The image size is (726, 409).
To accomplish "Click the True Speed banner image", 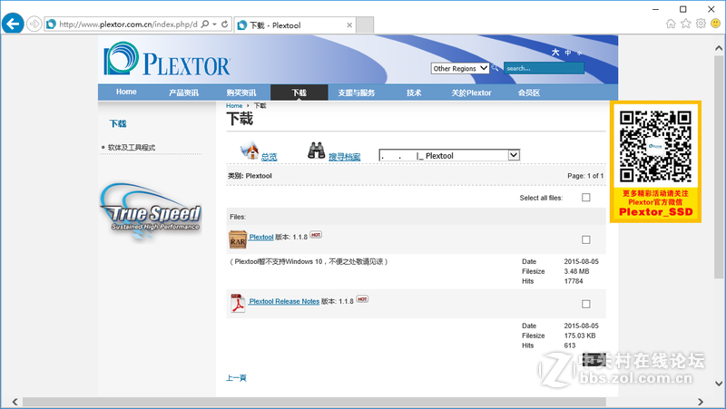I will click(151, 212).
